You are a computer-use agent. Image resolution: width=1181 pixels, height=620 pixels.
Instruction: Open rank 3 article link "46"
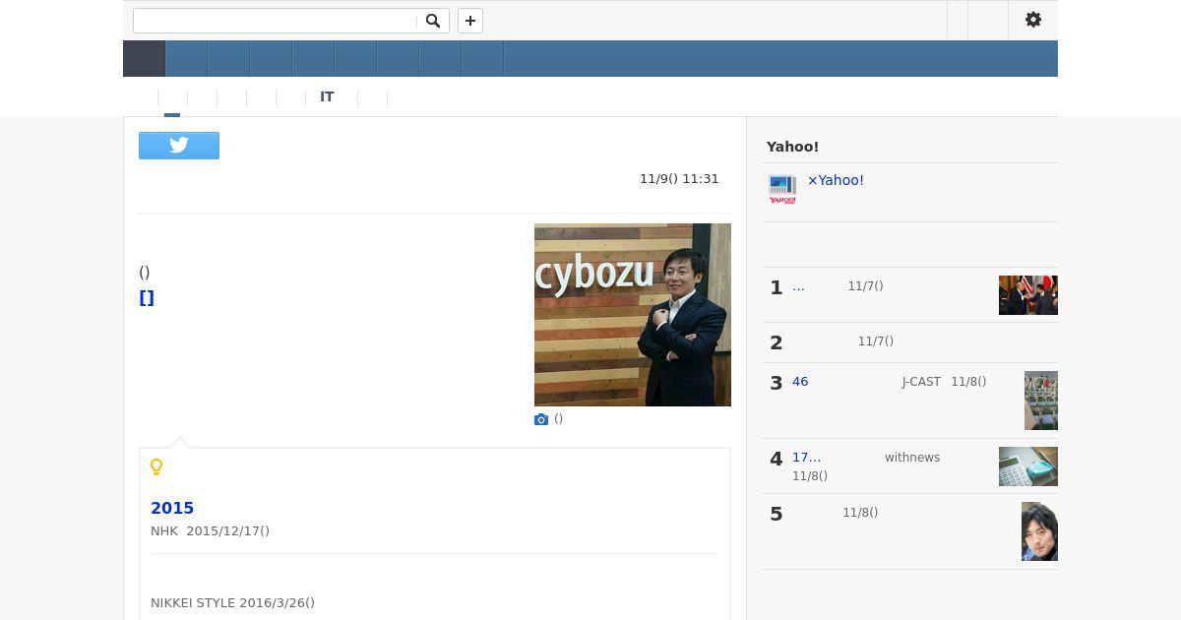(800, 382)
